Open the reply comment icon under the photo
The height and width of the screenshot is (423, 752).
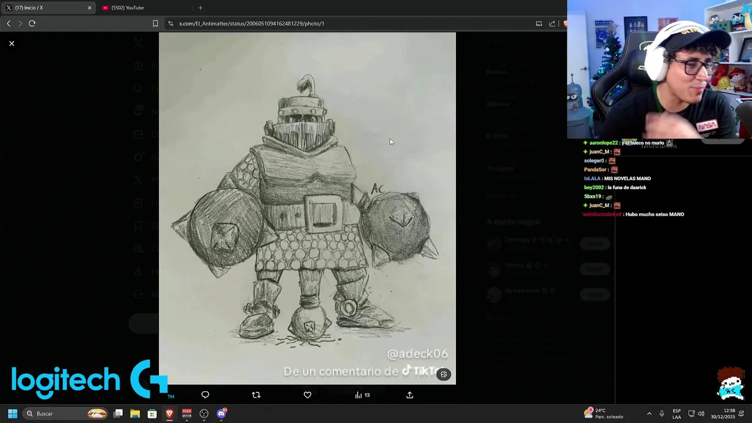[x=205, y=395]
